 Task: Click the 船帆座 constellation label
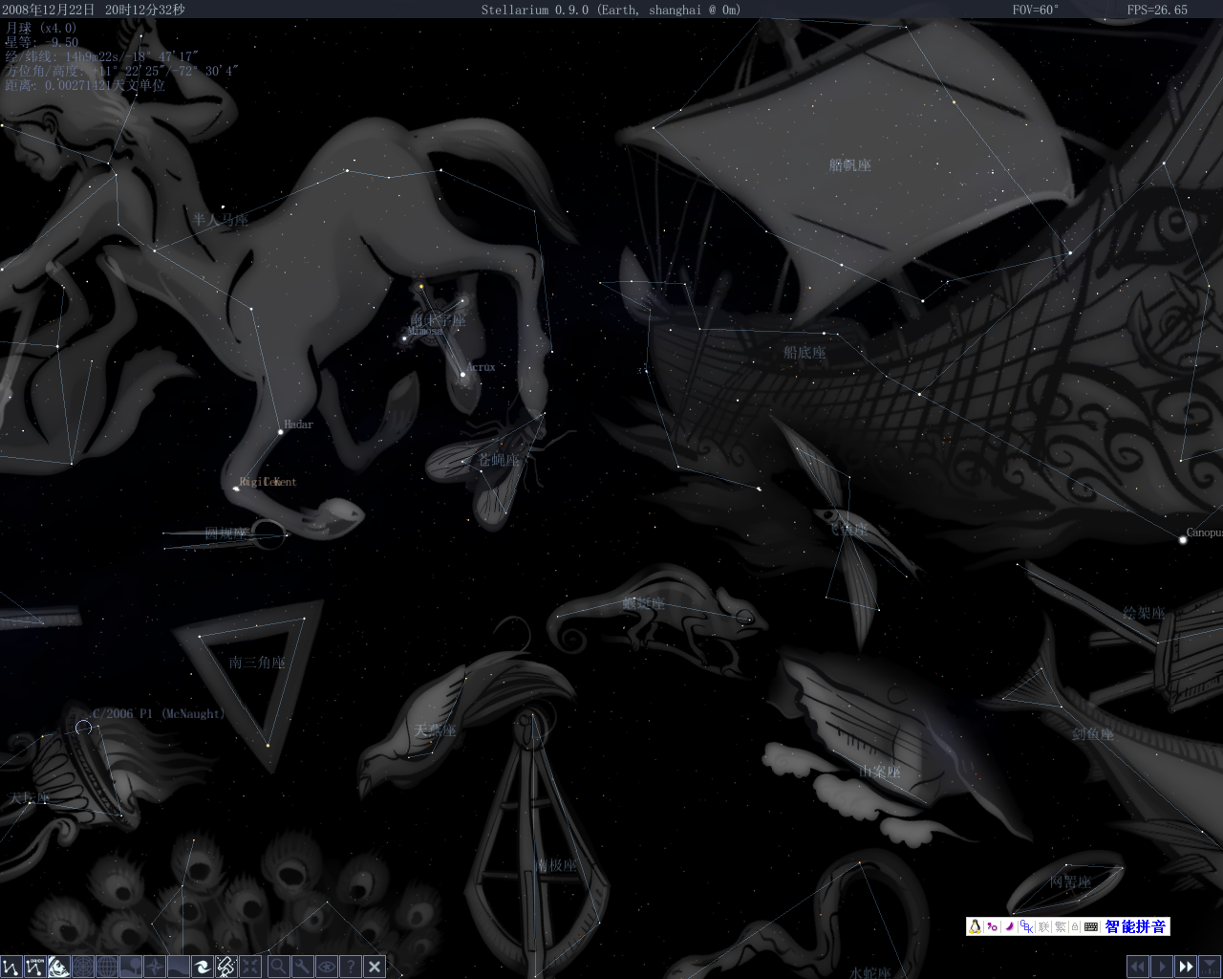pos(850,165)
